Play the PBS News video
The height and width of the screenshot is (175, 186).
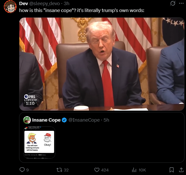102,64
